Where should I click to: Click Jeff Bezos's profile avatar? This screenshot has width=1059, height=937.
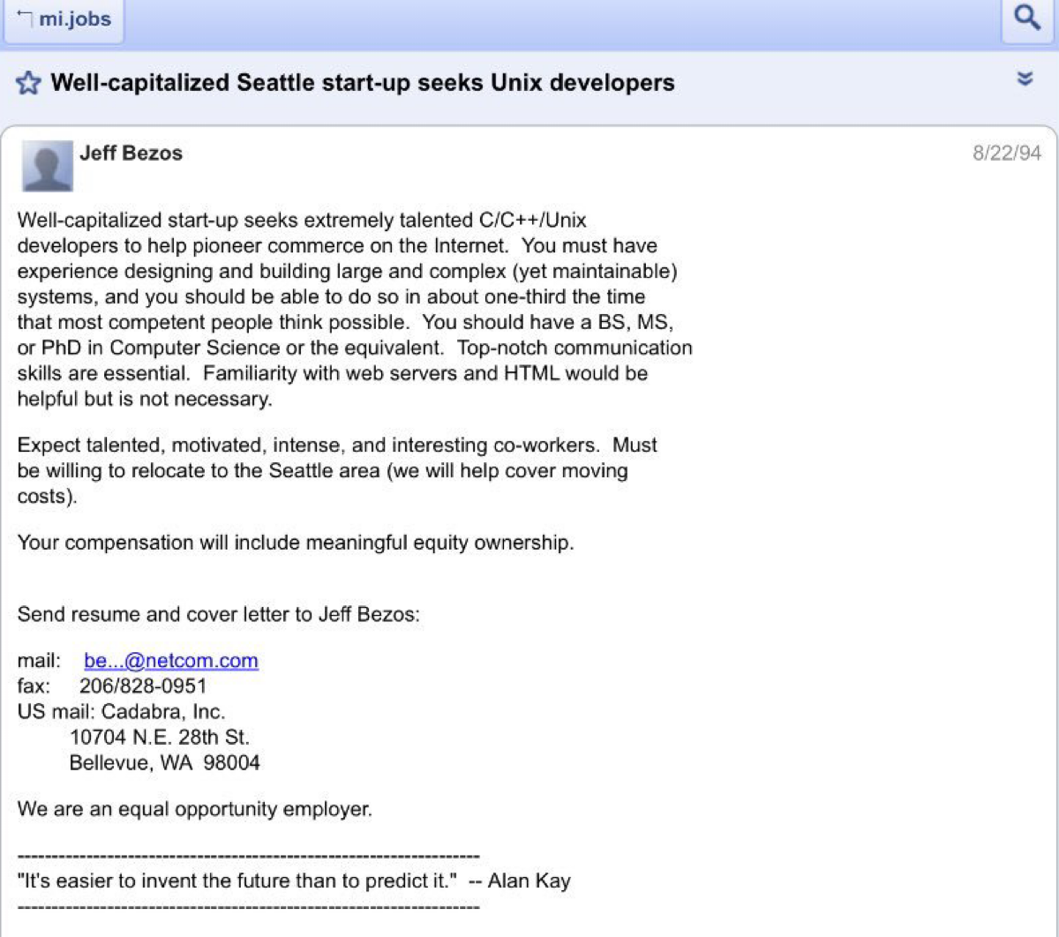click(47, 166)
